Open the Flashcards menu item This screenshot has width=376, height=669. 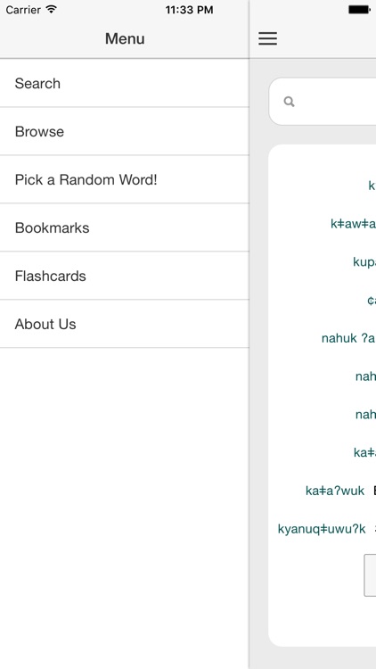(x=125, y=276)
